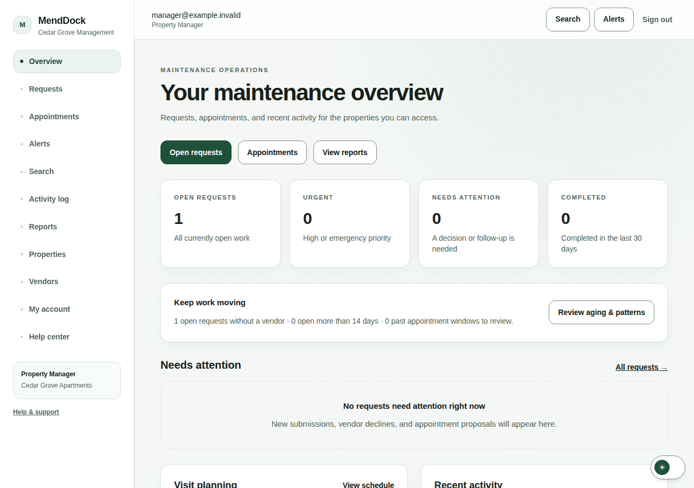
Task: Click the MendDock "M" logo icon
Action: 22,25
